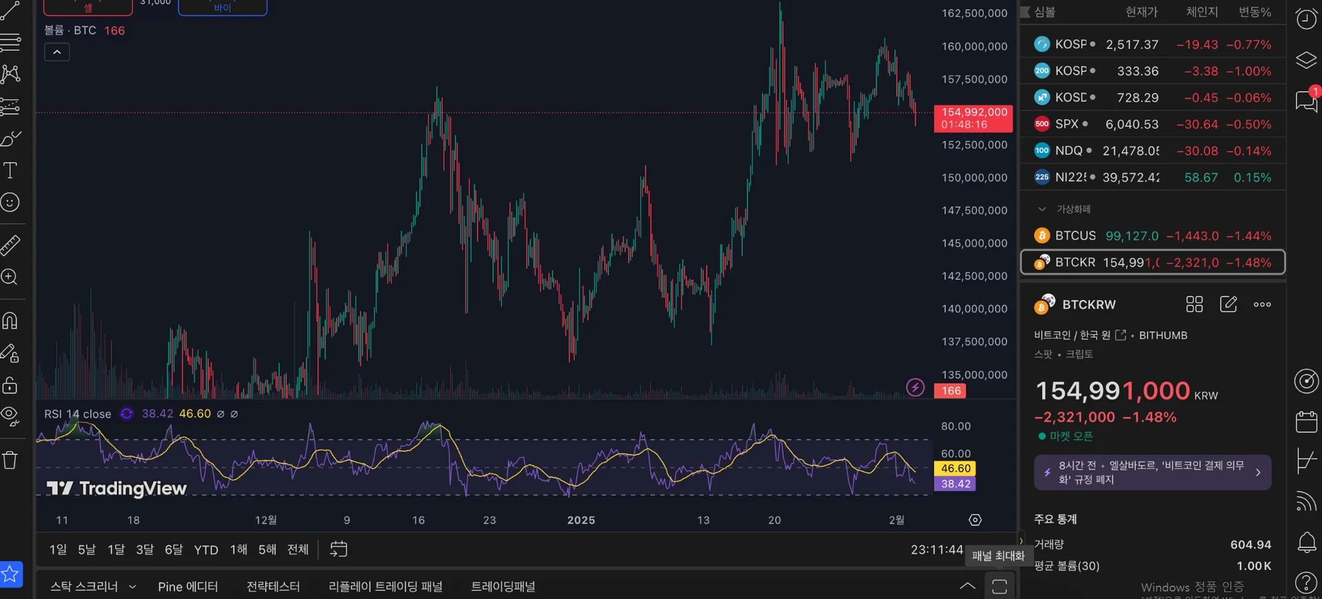1322x599 pixels.
Task: Open chats with the notification badge
Action: (1306, 101)
